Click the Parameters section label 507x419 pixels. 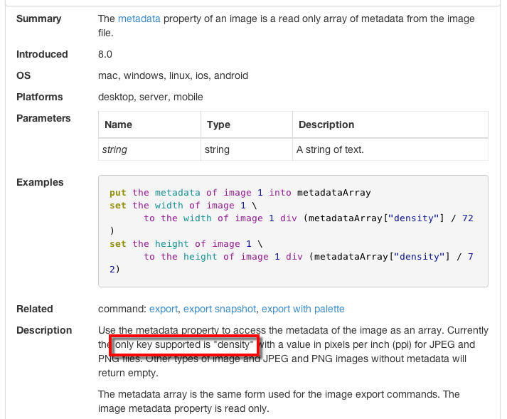(43, 118)
